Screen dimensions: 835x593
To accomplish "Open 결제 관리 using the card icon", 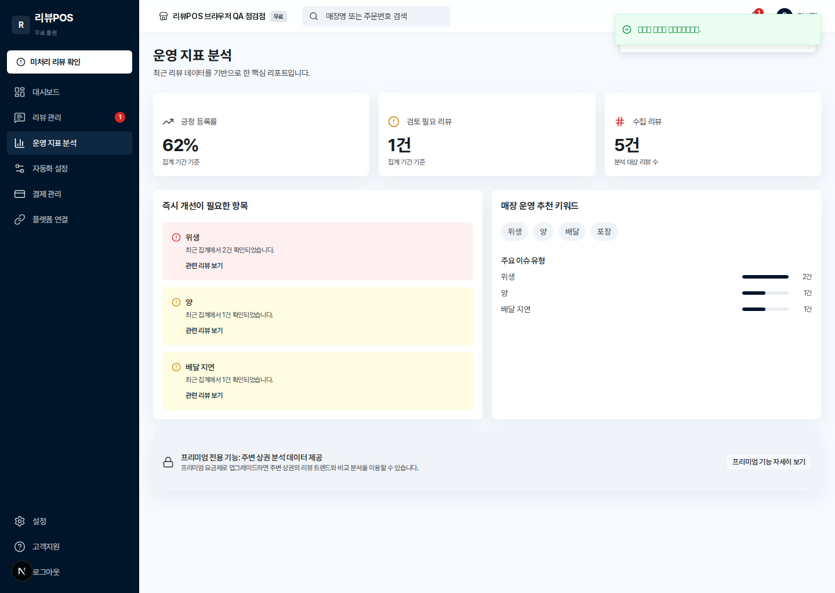I will point(19,193).
